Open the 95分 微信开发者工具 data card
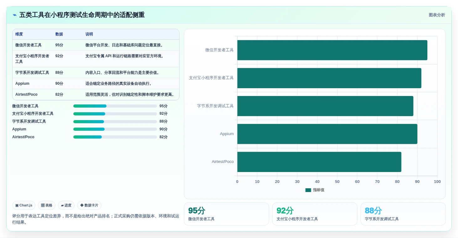Viewport: 458px width, 238px height. tap(226, 214)
